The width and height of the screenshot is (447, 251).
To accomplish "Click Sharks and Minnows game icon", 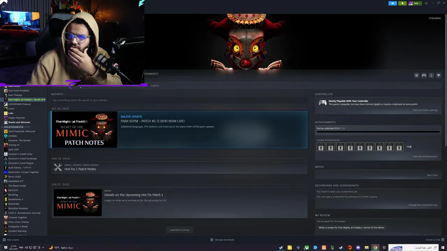I will pyautogui.click(x=6, y=122).
